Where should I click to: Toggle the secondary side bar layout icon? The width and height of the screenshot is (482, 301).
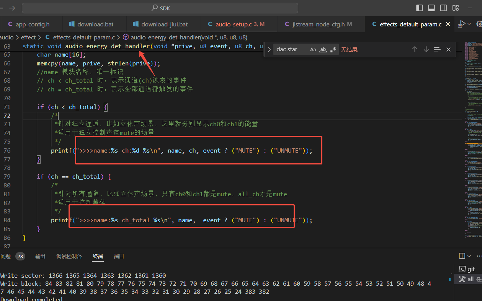(x=443, y=8)
